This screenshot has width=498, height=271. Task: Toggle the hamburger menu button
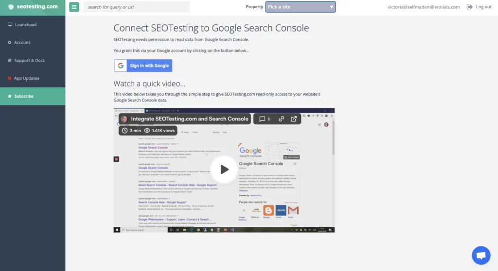[74, 7]
